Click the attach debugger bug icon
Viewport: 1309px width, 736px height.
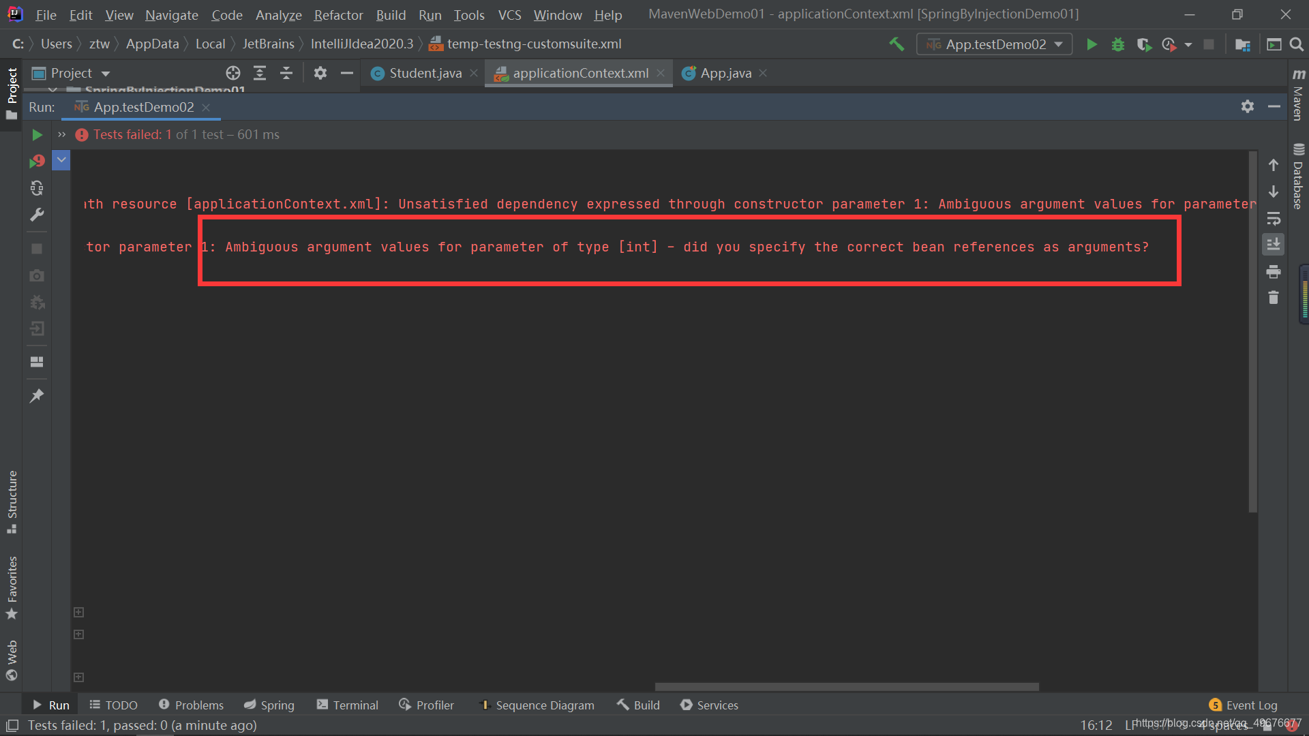(37, 302)
